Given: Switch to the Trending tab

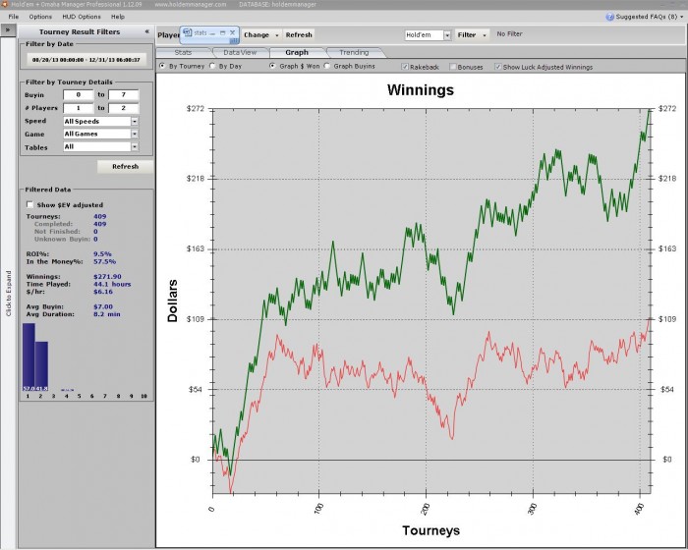Looking at the screenshot, I should (x=354, y=53).
